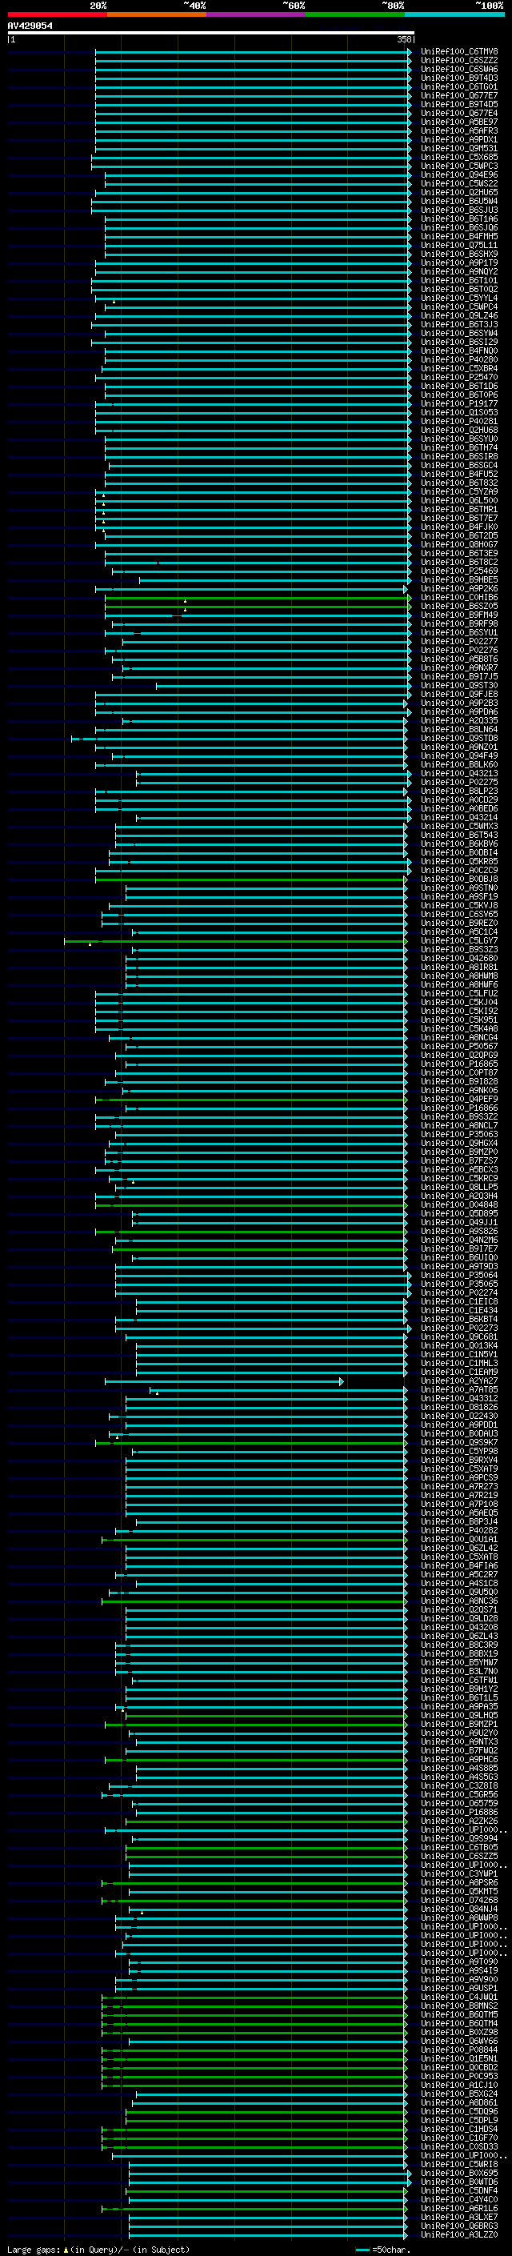Select hit label UniRef100_Q75L11
The height and width of the screenshot is (2256, 512).
click(x=459, y=245)
